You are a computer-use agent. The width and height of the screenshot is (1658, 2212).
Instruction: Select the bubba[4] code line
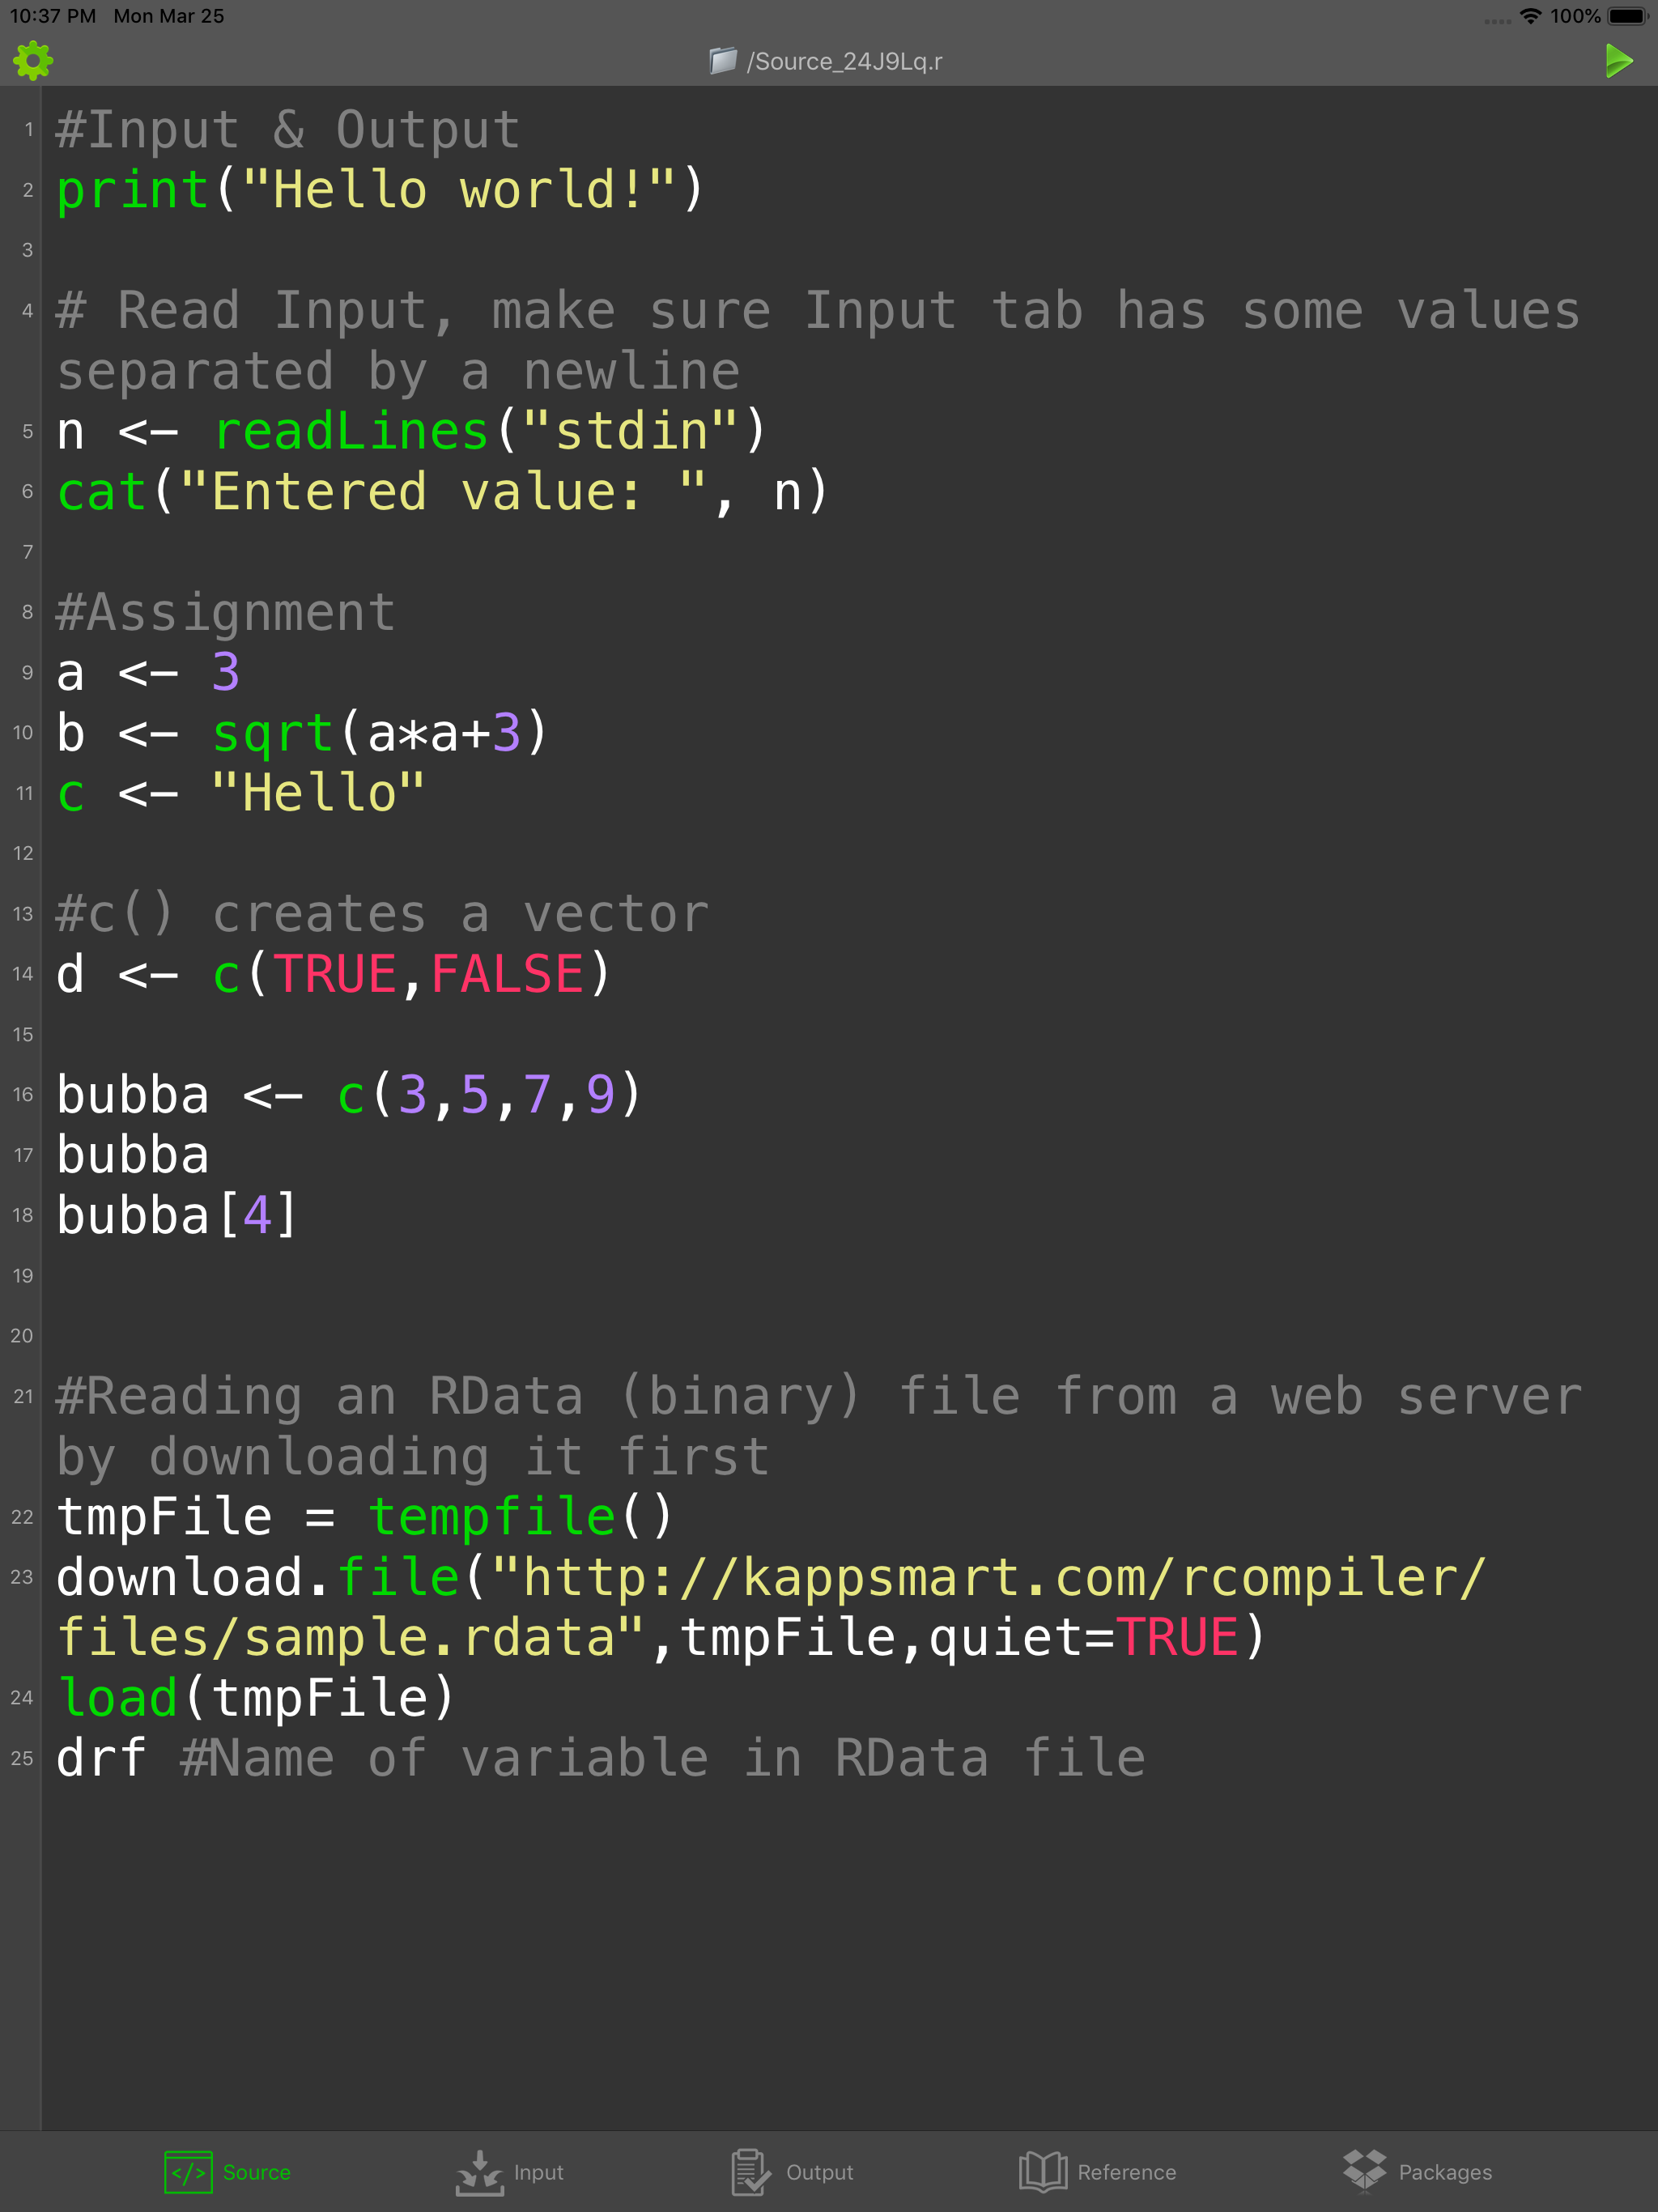pos(175,1213)
